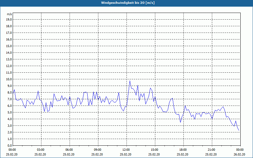Viewport: 253px width, 158px height.
Task: Click the 6,0 y-axis label
Action: coord(10,106)
